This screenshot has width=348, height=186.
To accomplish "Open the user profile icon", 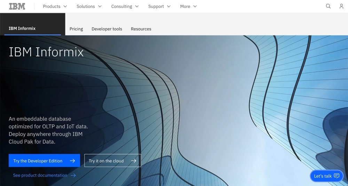I will pyautogui.click(x=341, y=6).
